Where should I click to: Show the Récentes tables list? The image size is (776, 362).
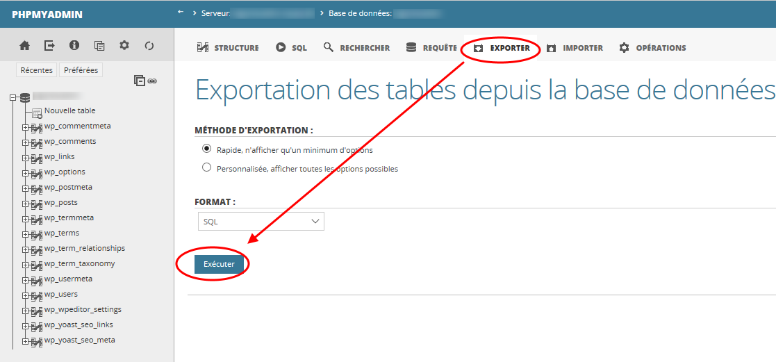click(37, 70)
